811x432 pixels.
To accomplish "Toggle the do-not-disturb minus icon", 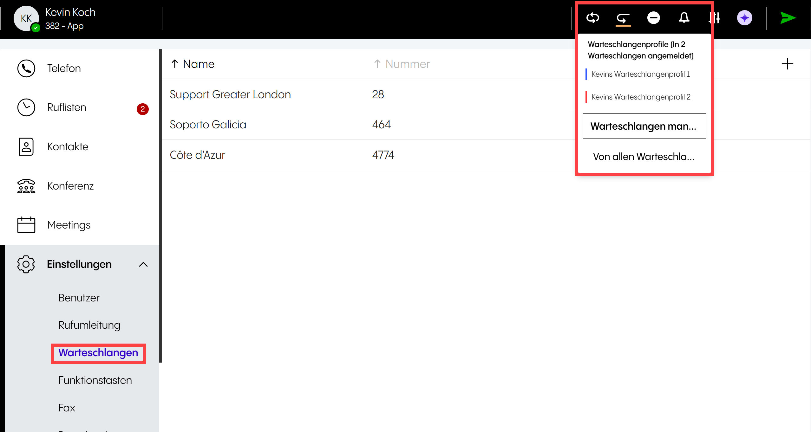I will [653, 18].
